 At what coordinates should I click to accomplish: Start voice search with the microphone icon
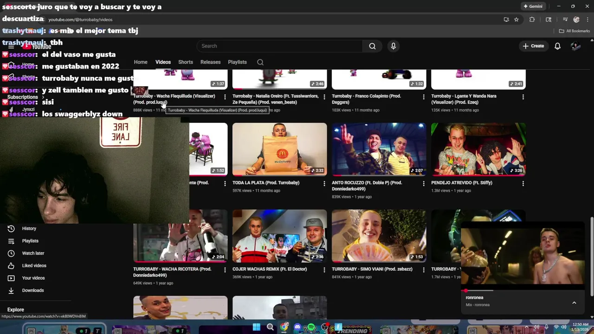click(x=394, y=46)
